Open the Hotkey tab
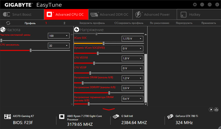Viewport: 221px width, 129px height. [199, 14]
